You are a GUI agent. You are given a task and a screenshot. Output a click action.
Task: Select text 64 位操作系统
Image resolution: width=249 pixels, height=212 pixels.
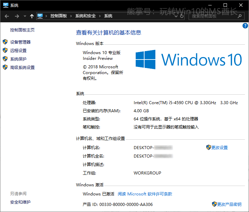pyautogui.click(x=147, y=119)
